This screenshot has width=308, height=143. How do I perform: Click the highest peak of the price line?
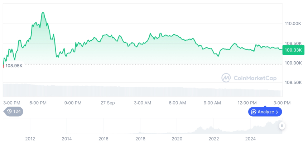pos(43,12)
